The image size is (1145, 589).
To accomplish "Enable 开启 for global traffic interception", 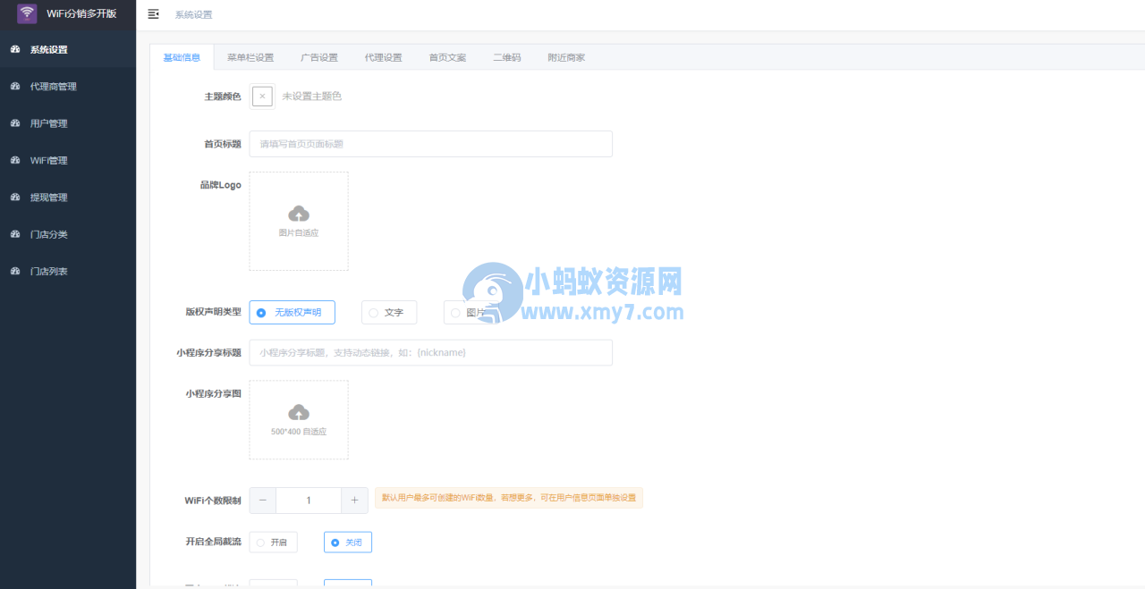I will pos(273,542).
